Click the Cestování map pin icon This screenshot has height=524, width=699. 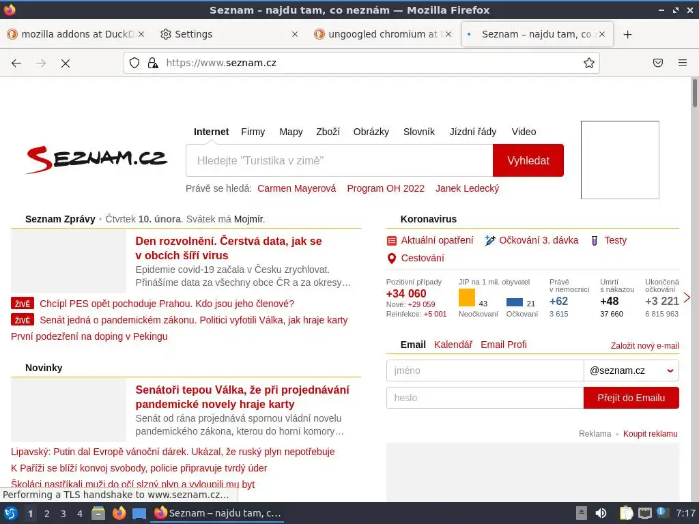point(391,259)
